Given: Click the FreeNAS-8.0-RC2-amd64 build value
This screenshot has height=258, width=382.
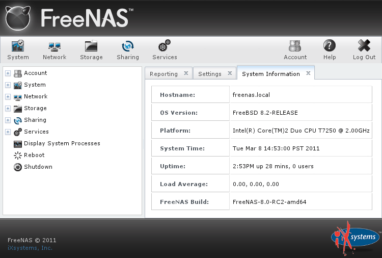Looking at the screenshot, I should (x=269, y=202).
